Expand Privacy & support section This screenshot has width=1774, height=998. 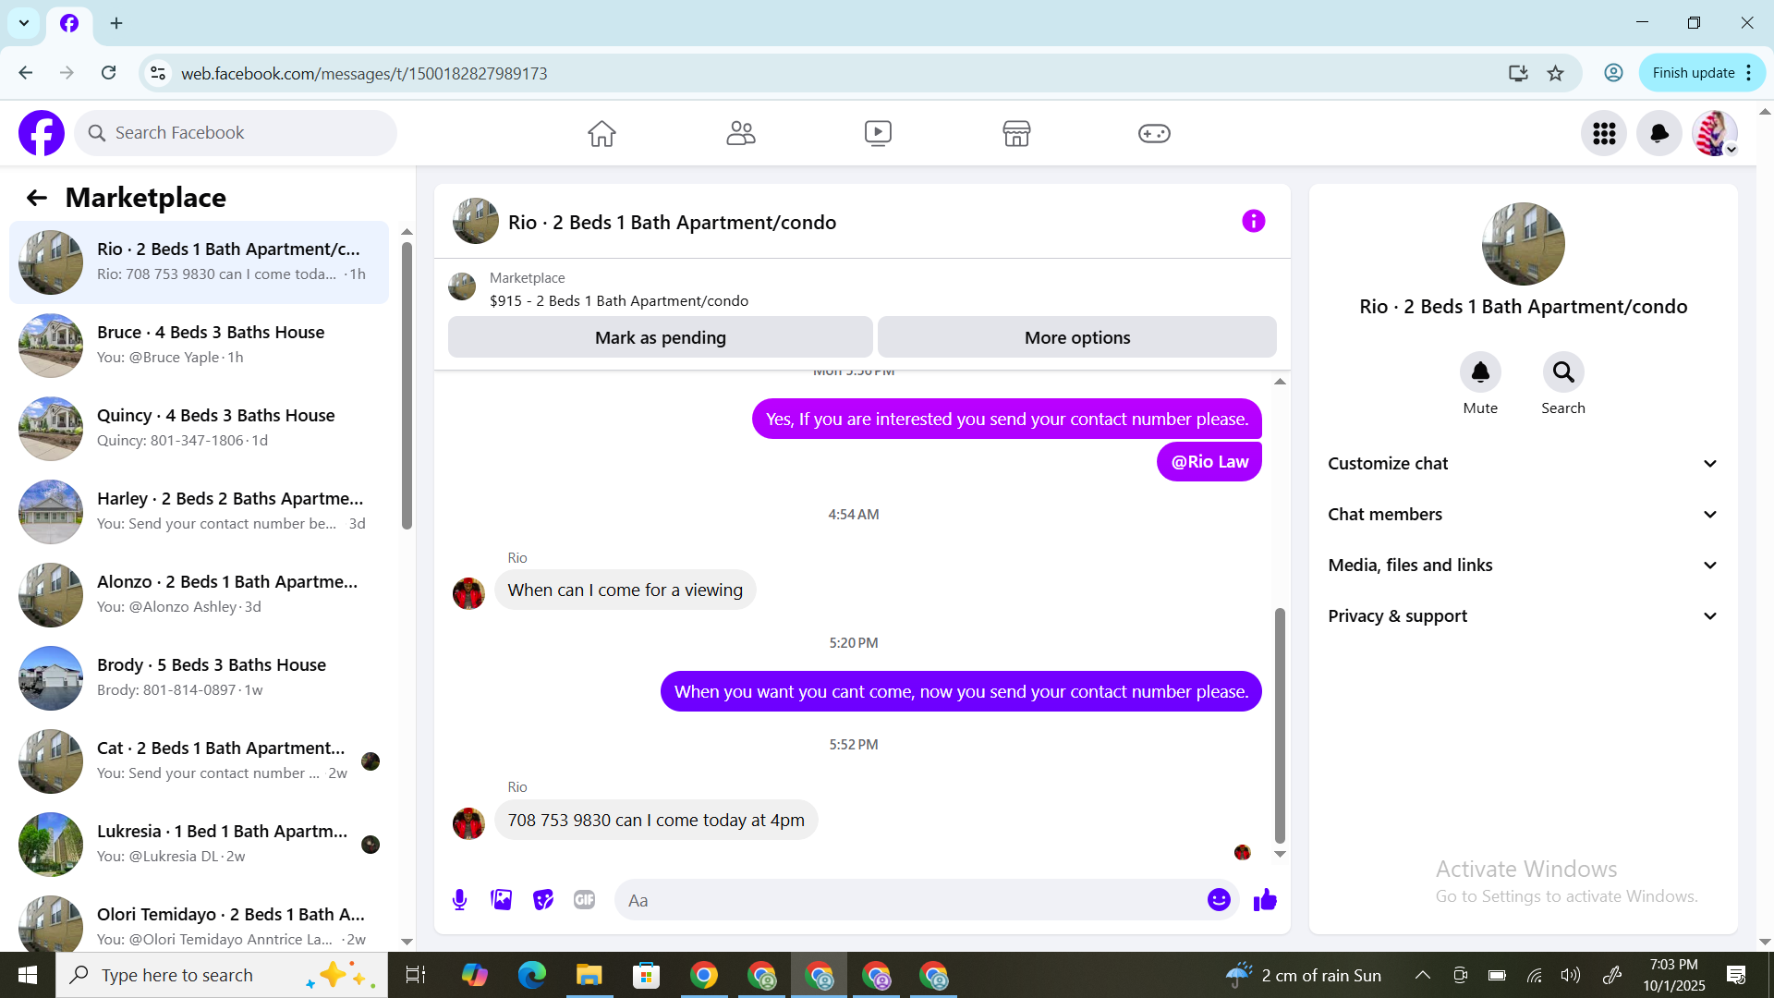(x=1523, y=615)
